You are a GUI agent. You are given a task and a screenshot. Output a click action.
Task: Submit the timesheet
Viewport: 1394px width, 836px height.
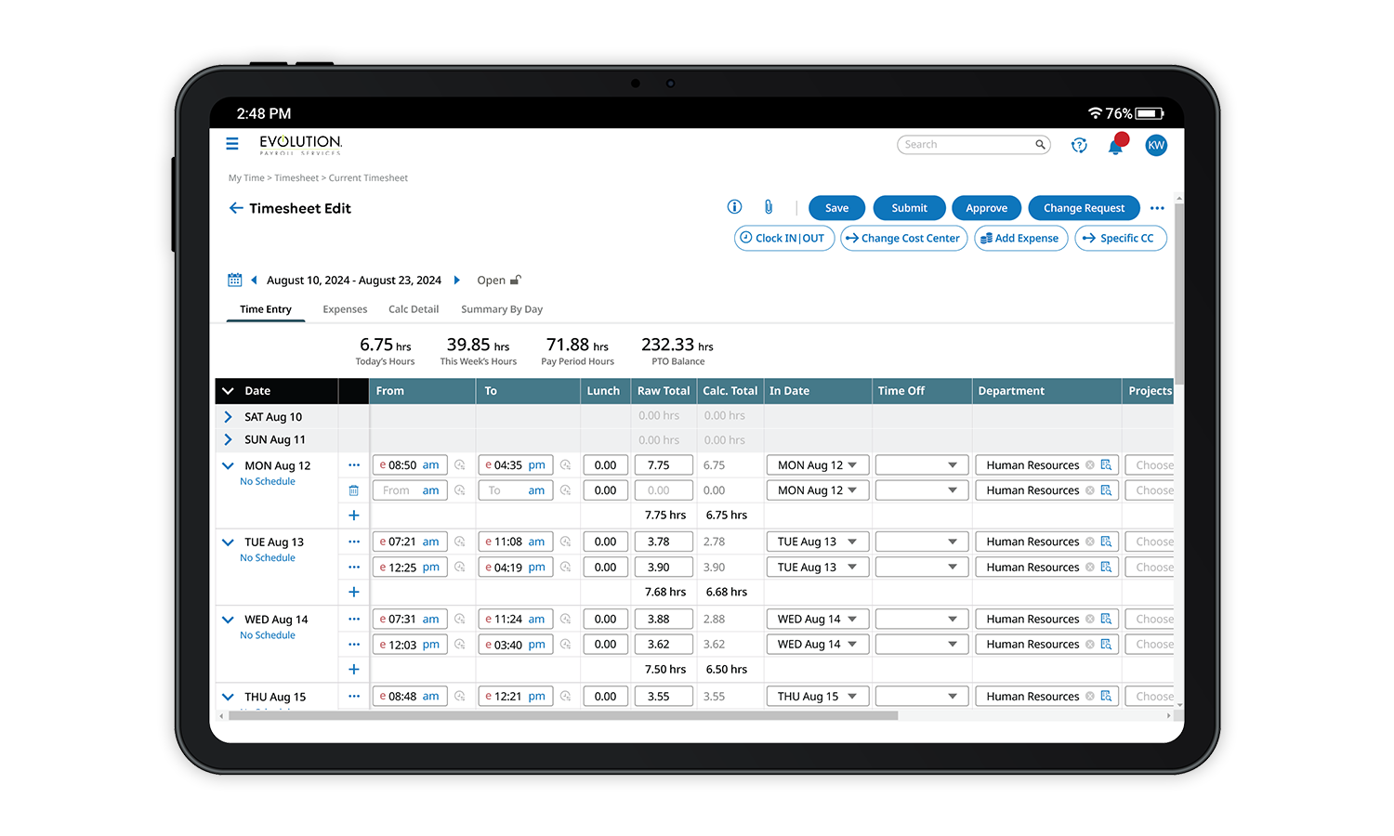909,207
